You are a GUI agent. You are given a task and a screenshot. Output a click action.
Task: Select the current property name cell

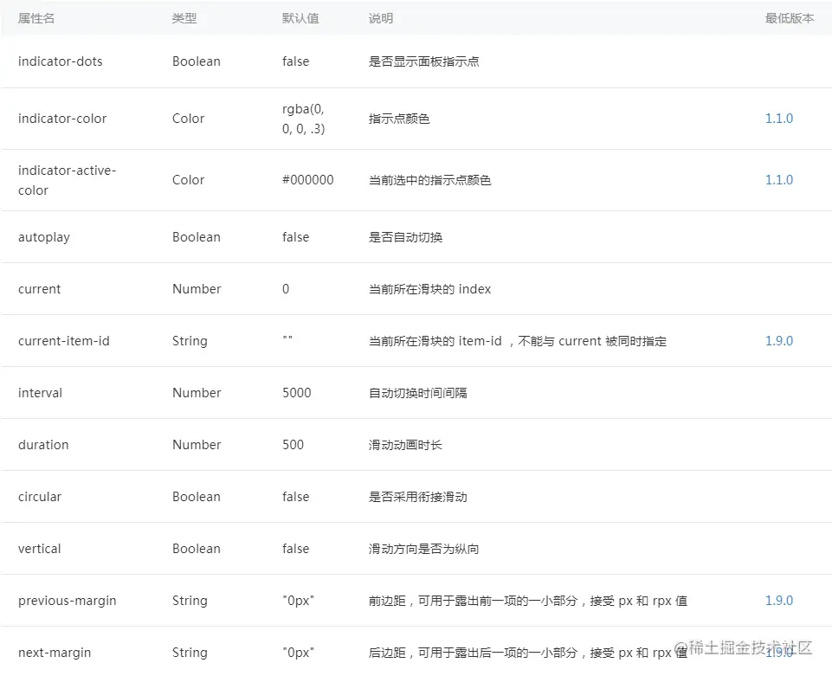pyautogui.click(x=39, y=289)
